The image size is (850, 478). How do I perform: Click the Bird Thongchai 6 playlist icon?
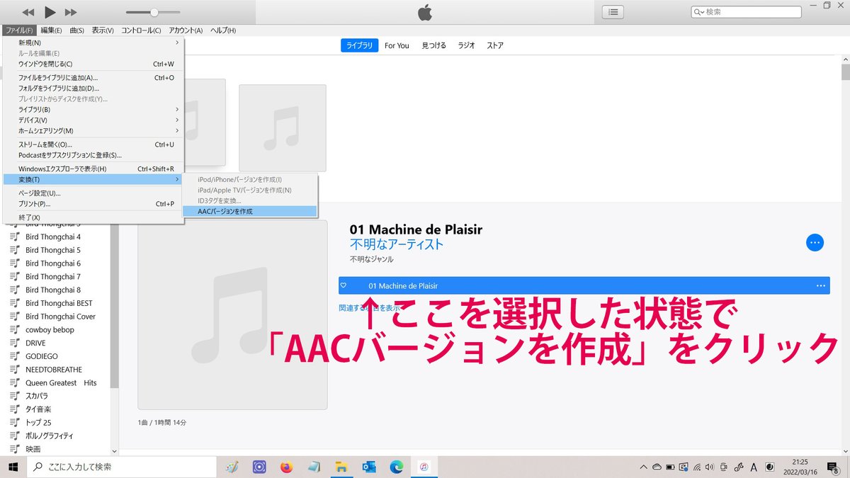(14, 263)
